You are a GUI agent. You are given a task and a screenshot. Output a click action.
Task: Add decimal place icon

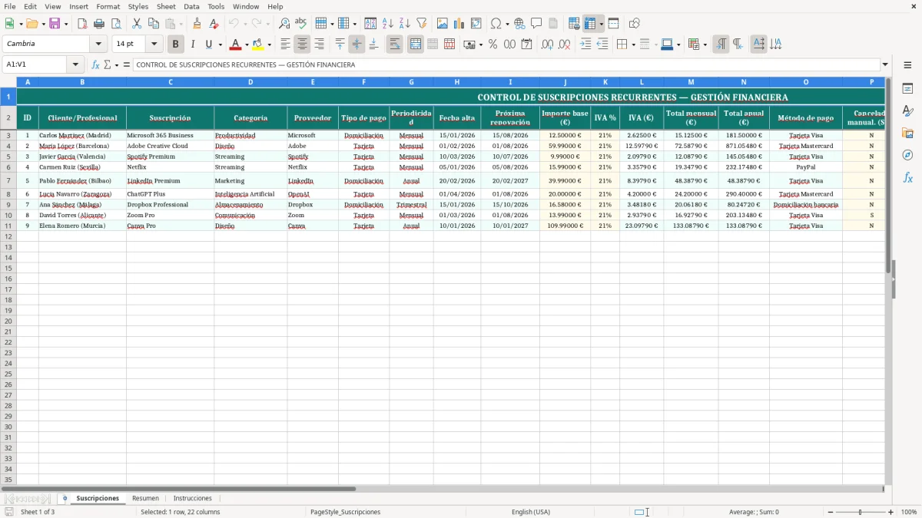click(547, 45)
